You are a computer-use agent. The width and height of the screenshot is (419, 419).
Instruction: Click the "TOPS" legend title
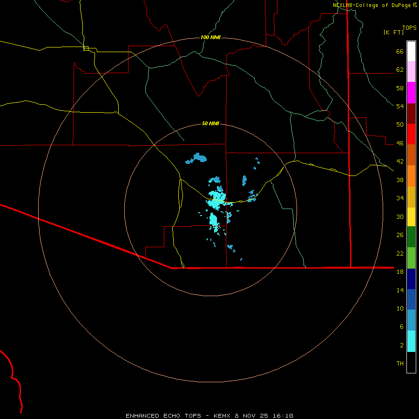(409, 27)
